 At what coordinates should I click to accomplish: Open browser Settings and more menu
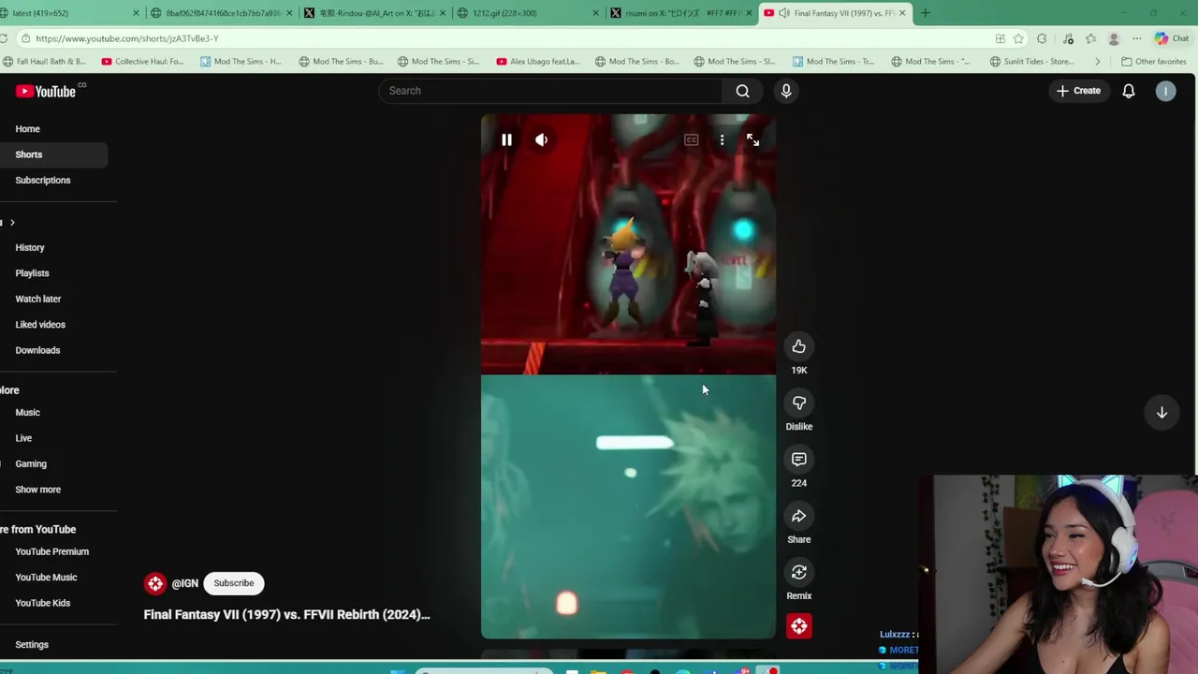[x=1136, y=38]
